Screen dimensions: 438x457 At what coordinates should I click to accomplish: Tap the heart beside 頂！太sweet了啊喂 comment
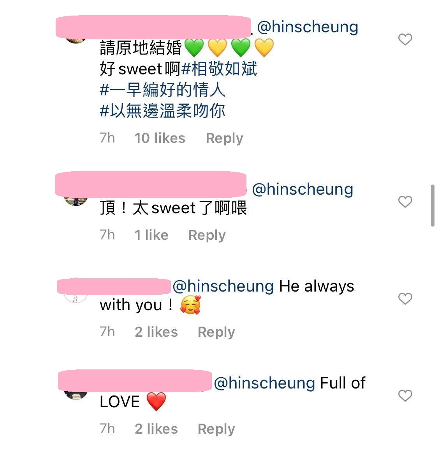pyautogui.click(x=405, y=202)
